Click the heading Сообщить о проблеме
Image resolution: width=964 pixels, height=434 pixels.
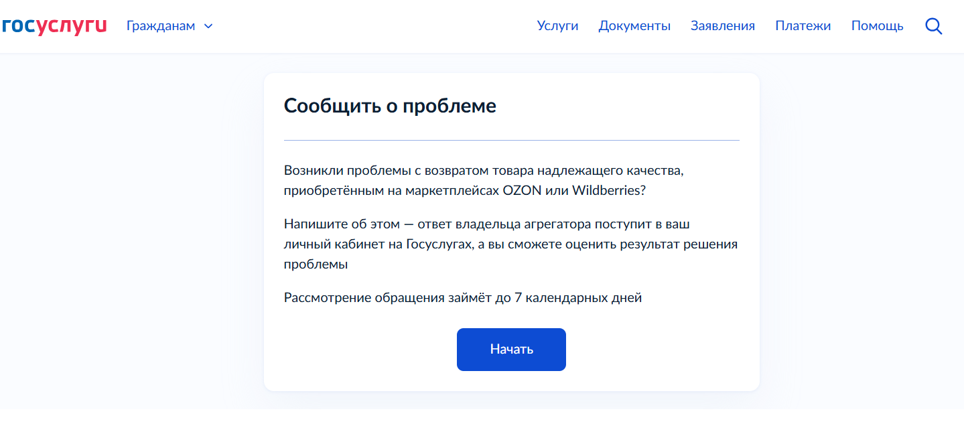click(390, 106)
